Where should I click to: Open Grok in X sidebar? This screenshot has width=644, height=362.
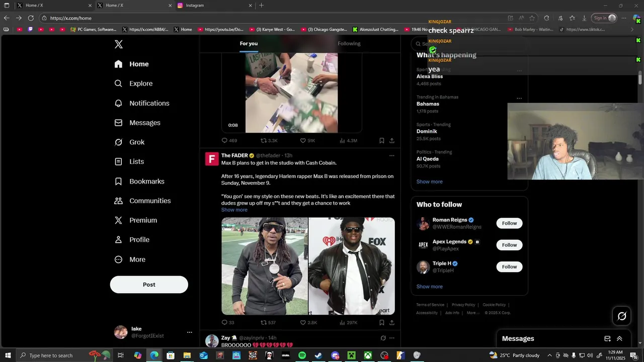click(x=129, y=142)
